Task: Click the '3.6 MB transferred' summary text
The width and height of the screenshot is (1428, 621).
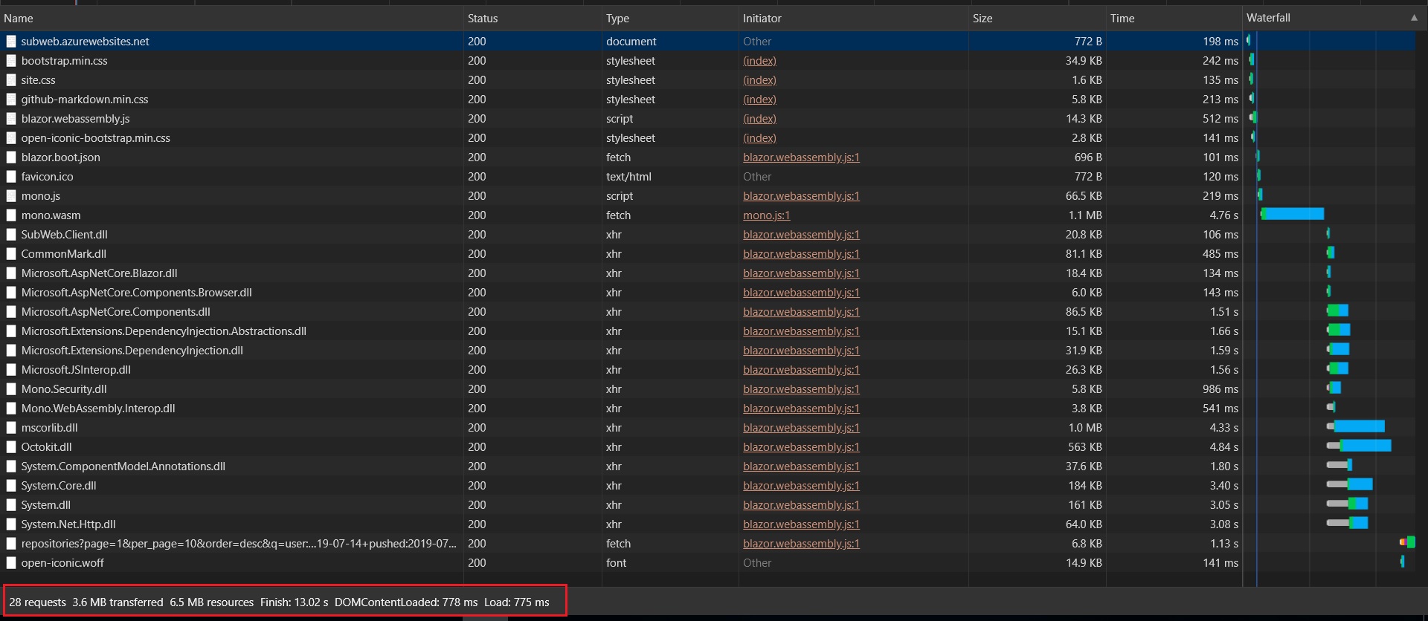Action: coord(118,602)
